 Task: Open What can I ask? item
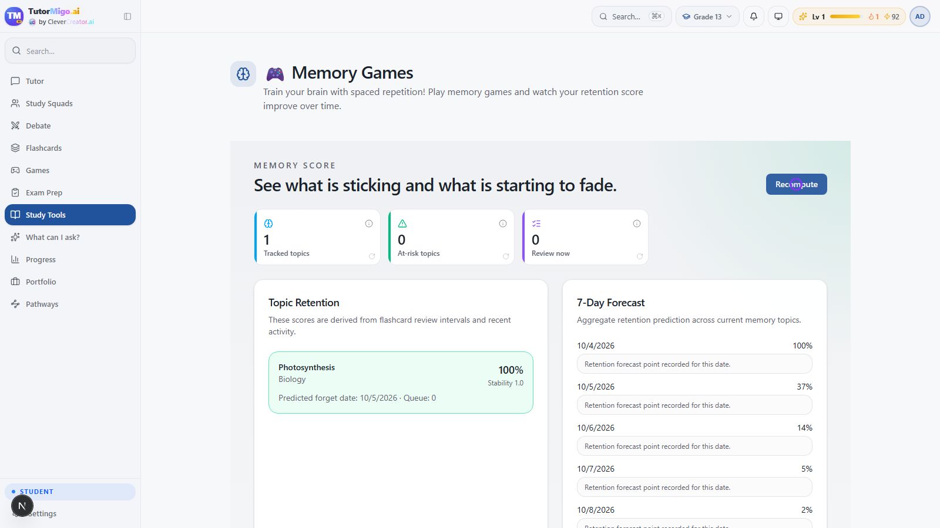pos(70,237)
